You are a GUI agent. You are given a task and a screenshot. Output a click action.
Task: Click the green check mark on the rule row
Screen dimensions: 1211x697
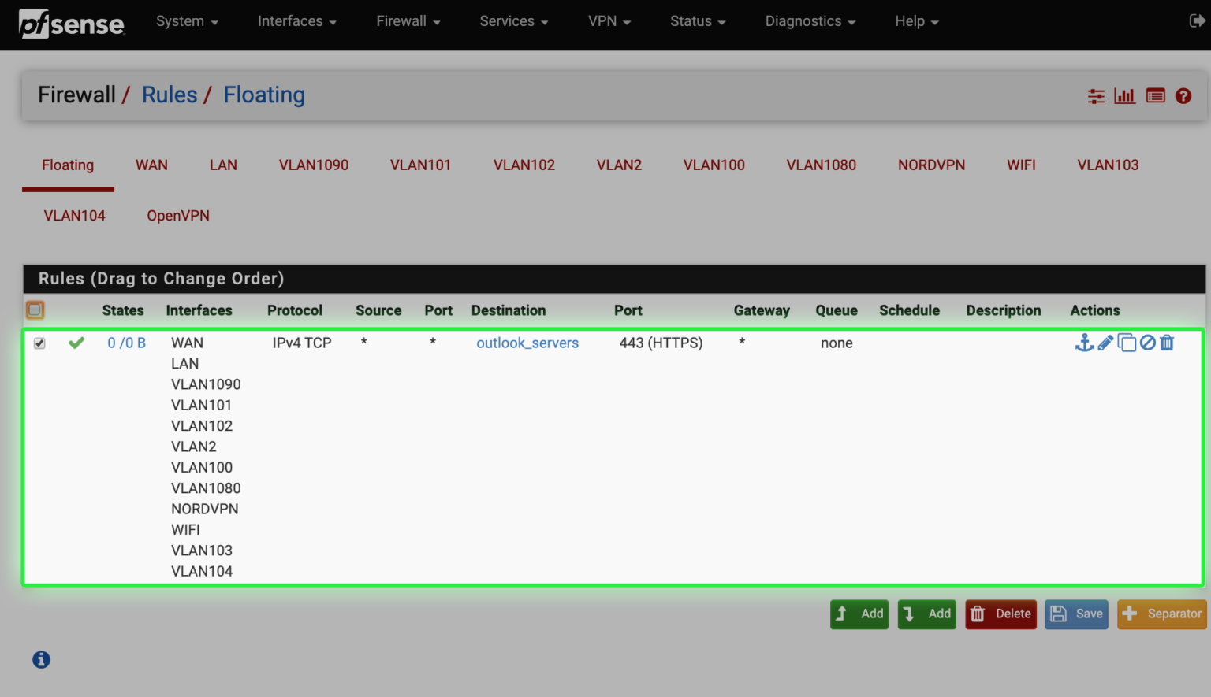[76, 343]
